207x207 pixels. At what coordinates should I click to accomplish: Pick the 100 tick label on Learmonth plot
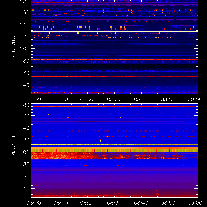tap(25, 152)
